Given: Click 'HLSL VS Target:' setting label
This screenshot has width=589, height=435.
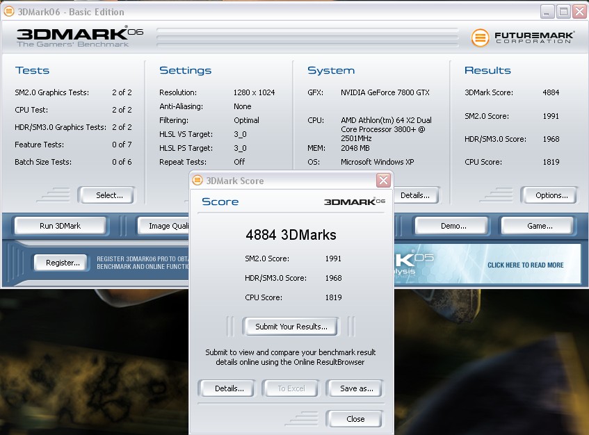Looking at the screenshot, I should click(186, 134).
